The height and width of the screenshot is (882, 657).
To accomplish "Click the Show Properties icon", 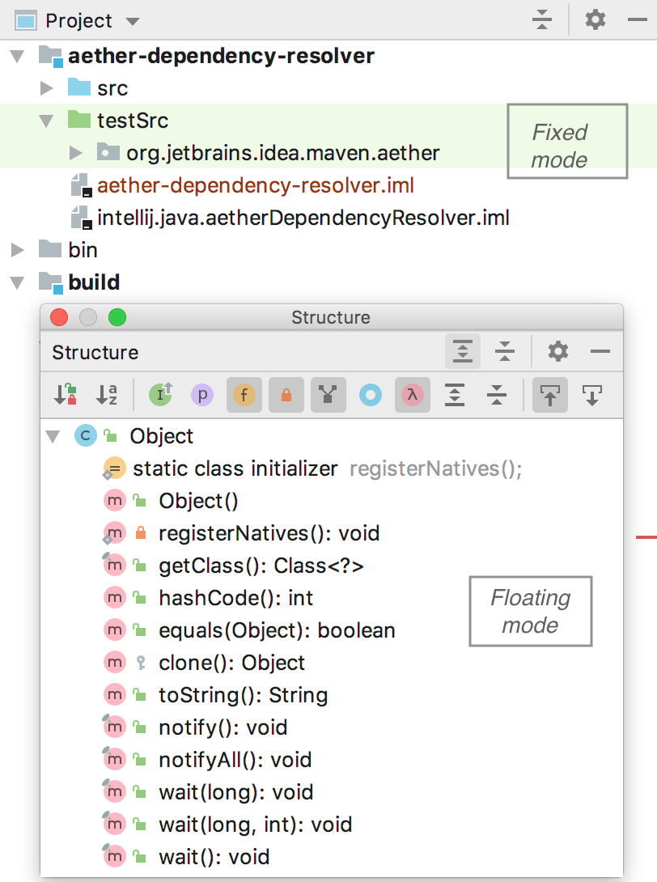I will point(202,395).
